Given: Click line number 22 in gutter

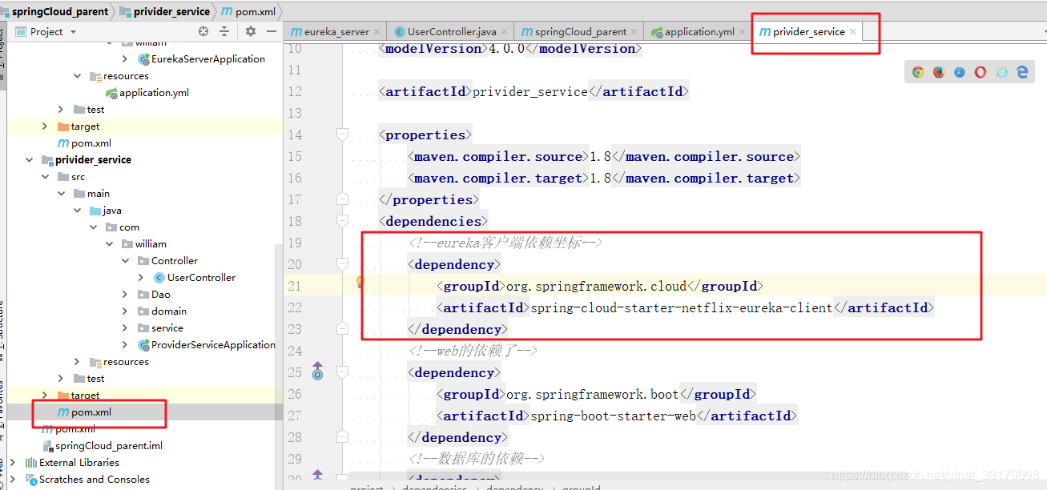Looking at the screenshot, I should coord(294,307).
